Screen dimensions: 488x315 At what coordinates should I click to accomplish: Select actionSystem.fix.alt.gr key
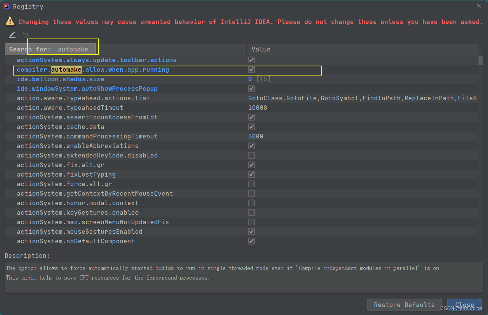(x=60, y=165)
